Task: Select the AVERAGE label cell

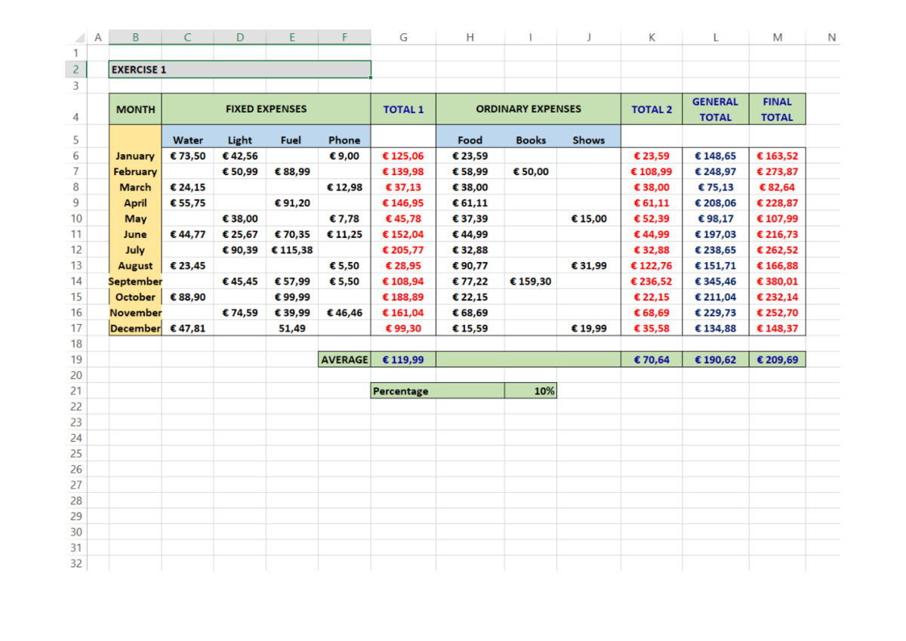Action: coord(344,359)
